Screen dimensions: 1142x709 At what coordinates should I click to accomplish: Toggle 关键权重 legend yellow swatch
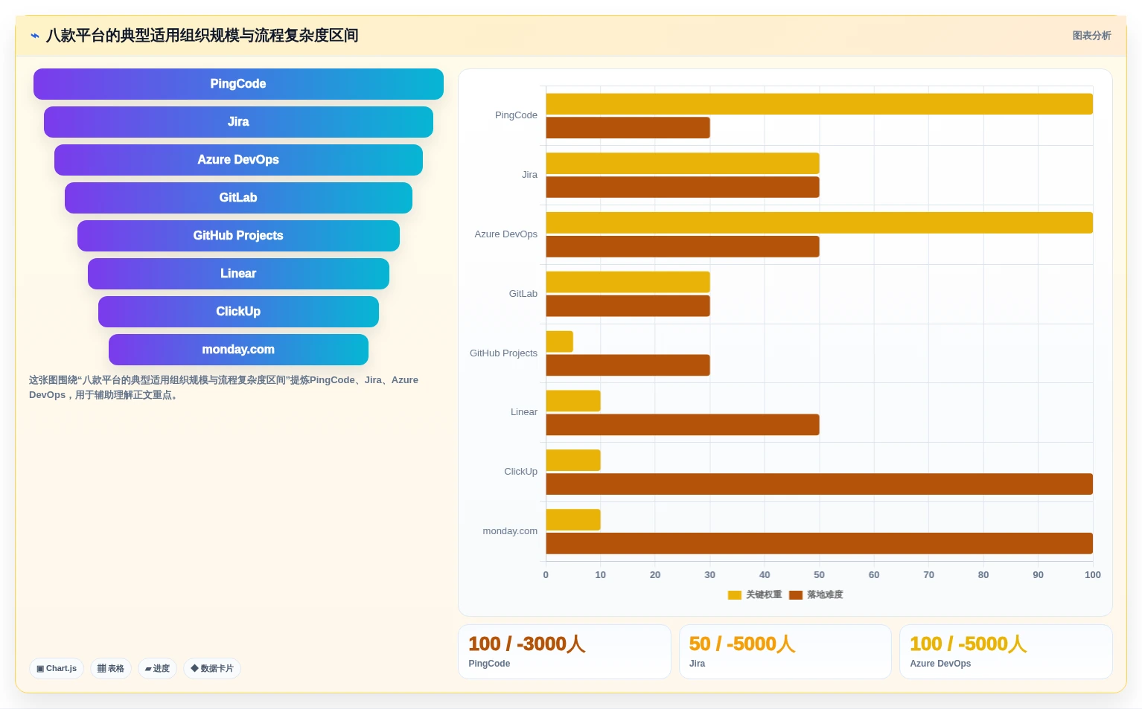tap(734, 594)
